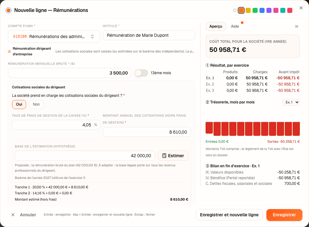Screen dimensions: 309x227
Task: Click the Tranche 2 calculation line
Action: [x=44, y=193]
